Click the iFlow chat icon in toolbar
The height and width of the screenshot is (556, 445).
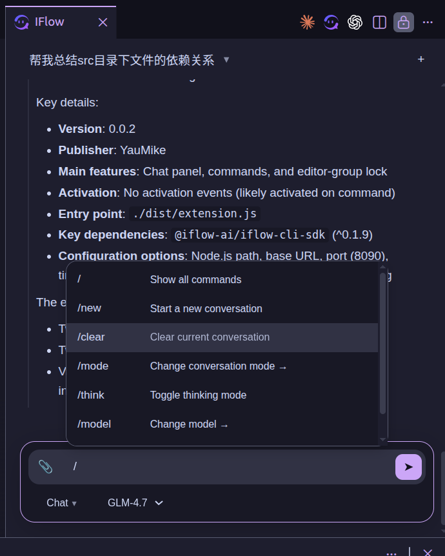click(x=331, y=22)
